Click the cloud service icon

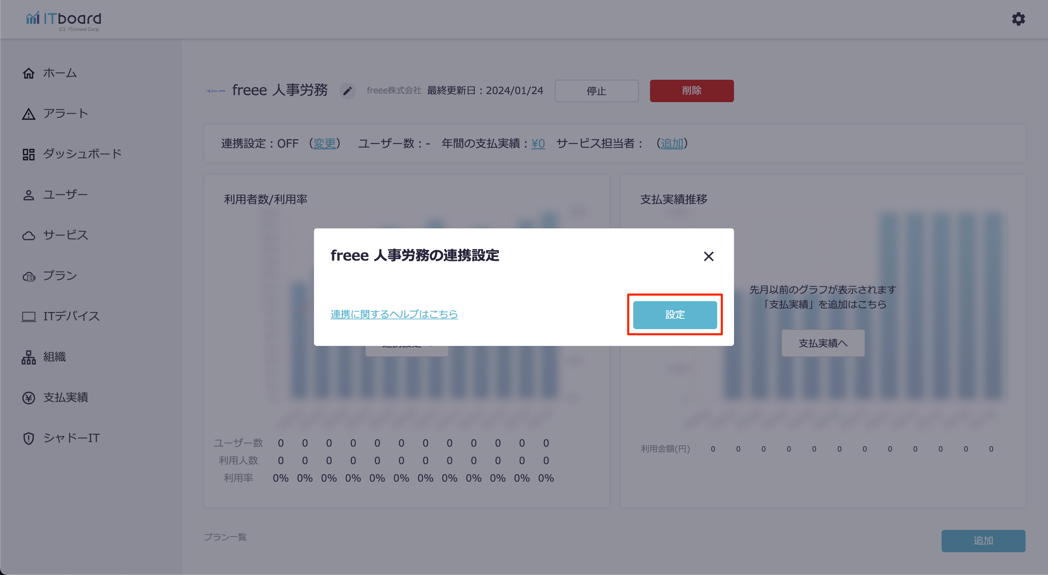coord(28,235)
